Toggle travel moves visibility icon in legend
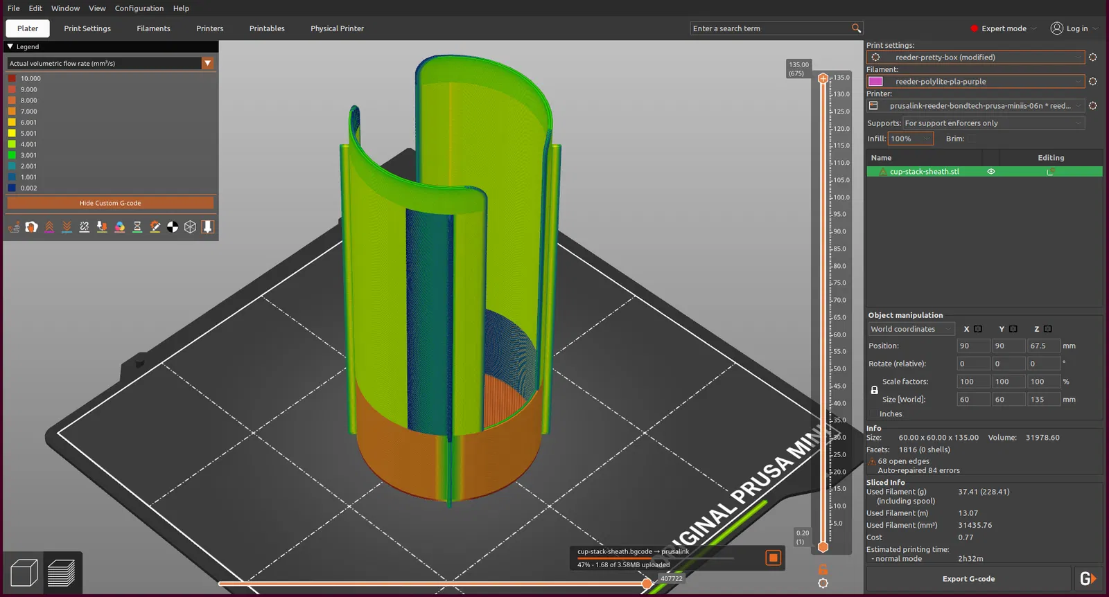Viewport: 1109px width, 597px height. click(x=14, y=227)
